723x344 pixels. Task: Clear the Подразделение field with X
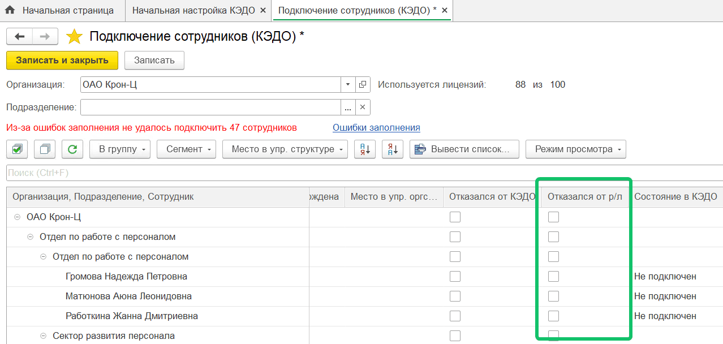tap(363, 107)
